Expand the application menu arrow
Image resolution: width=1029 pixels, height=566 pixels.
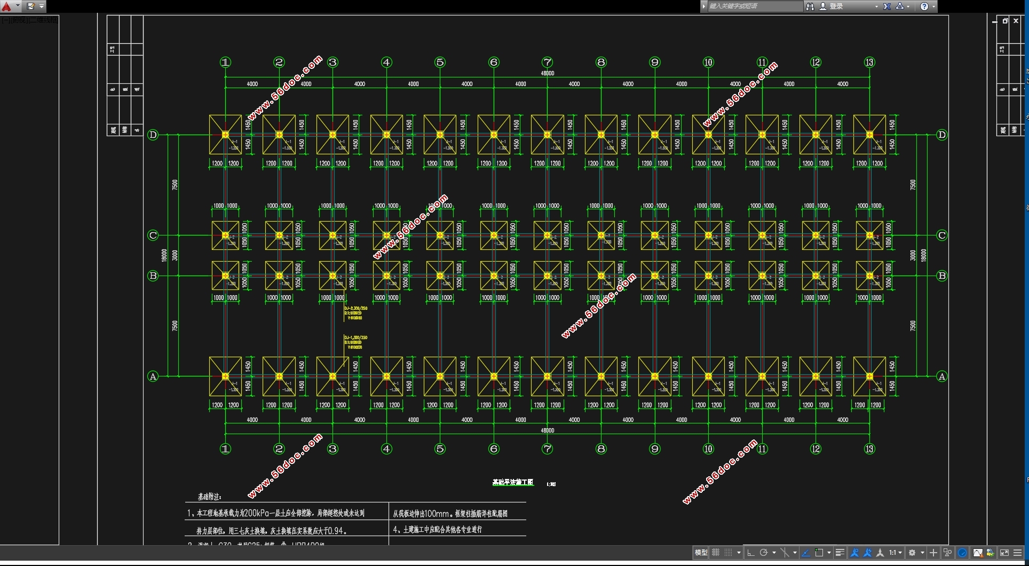(18, 6)
